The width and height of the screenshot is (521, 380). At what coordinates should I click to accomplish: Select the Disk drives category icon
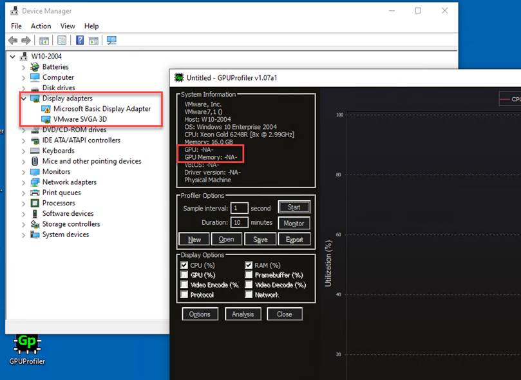coord(35,88)
